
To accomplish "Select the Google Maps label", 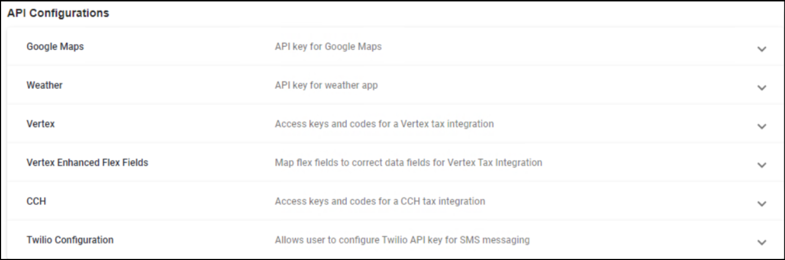I will tap(55, 47).
